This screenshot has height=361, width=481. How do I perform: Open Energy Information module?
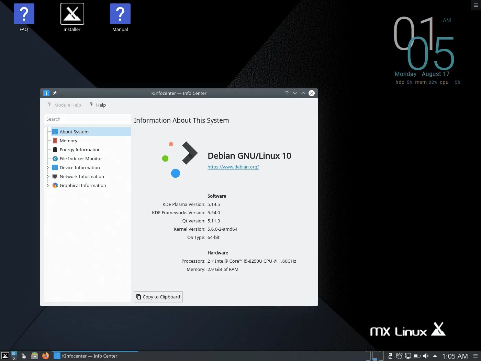tap(91, 150)
